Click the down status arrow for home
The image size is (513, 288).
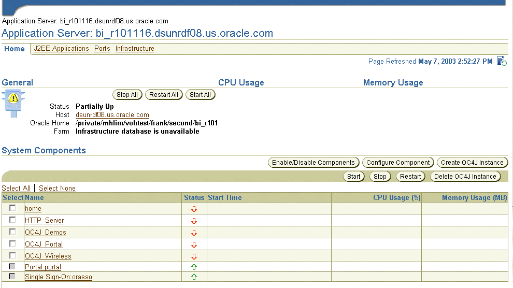click(x=194, y=209)
